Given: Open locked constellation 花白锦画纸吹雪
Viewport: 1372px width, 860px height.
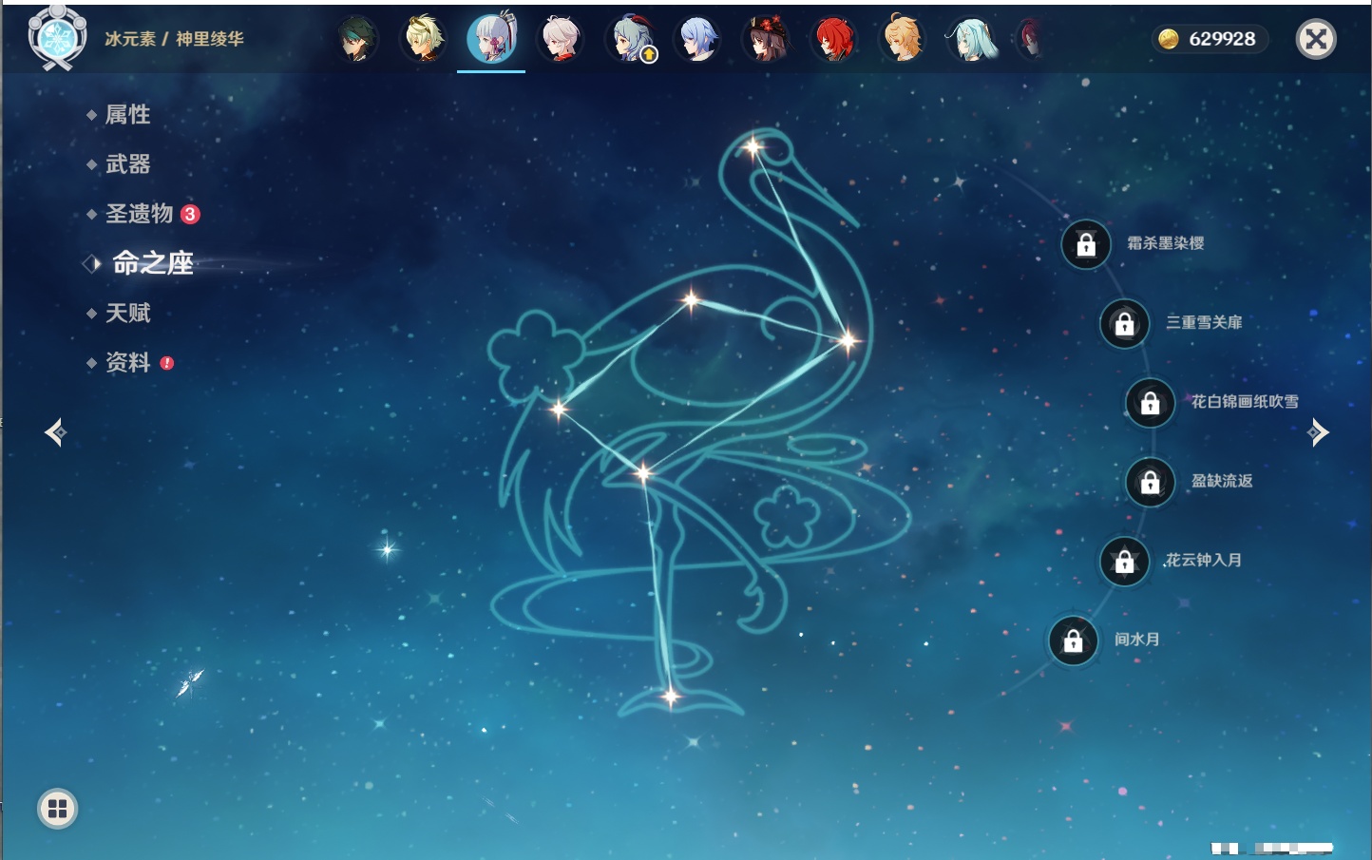Looking at the screenshot, I should pyautogui.click(x=1151, y=403).
